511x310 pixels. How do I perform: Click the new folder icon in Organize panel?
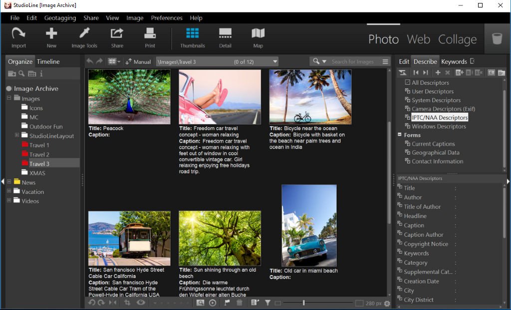click(12, 74)
